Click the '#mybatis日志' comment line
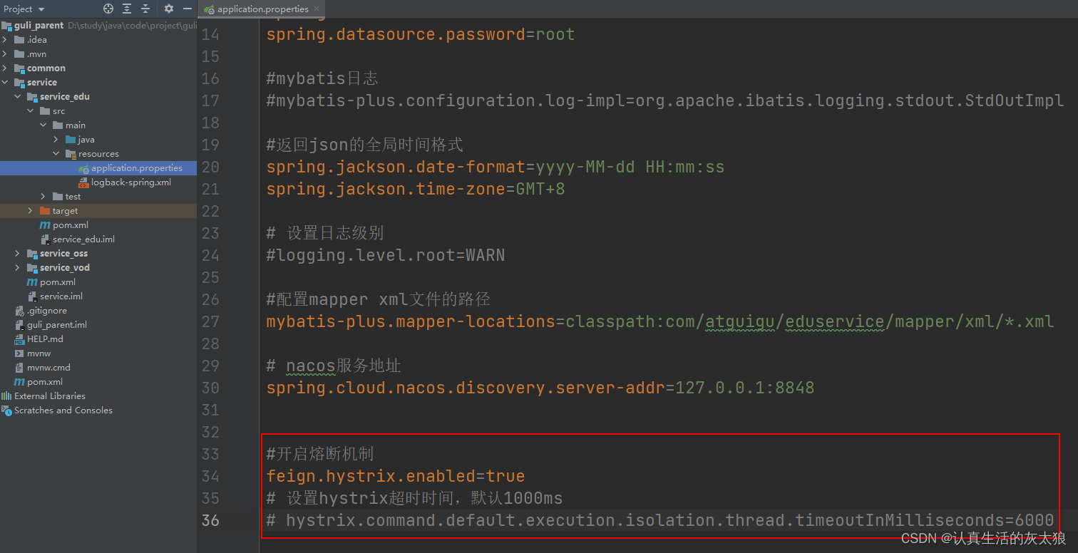Viewport: 1078px width, 553px height. [322, 78]
